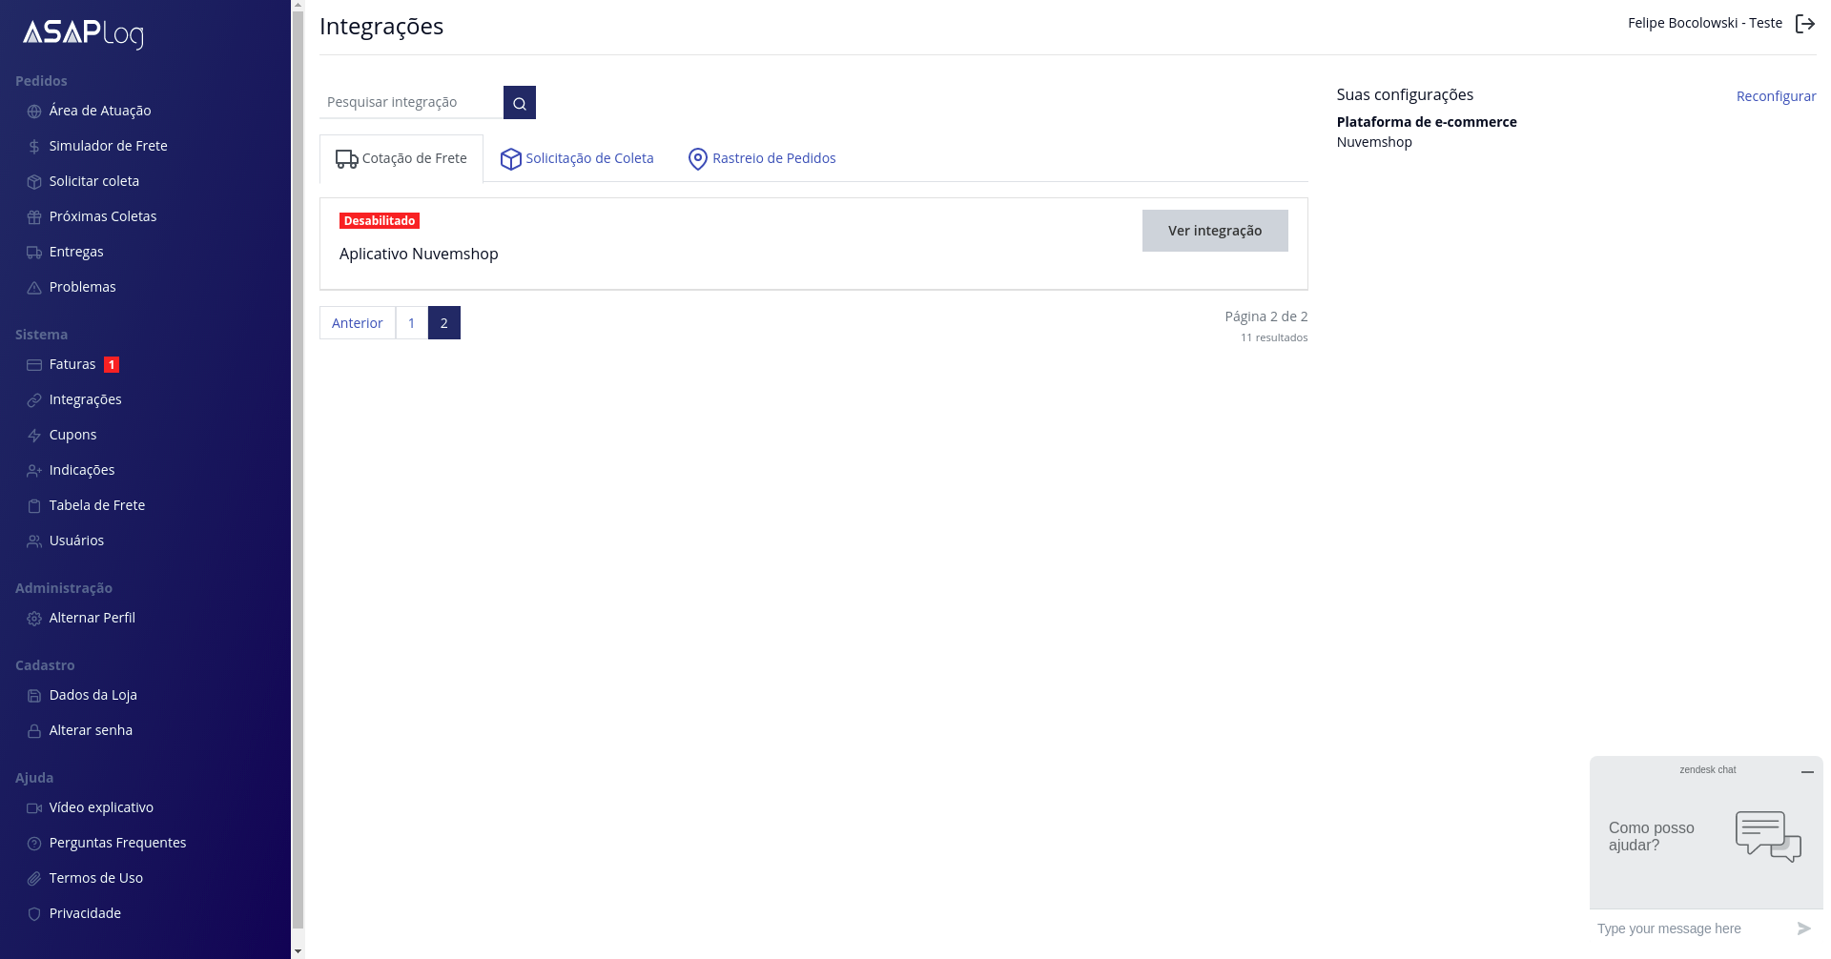Click the gift icon beside Próximas Coletas

coord(34,217)
